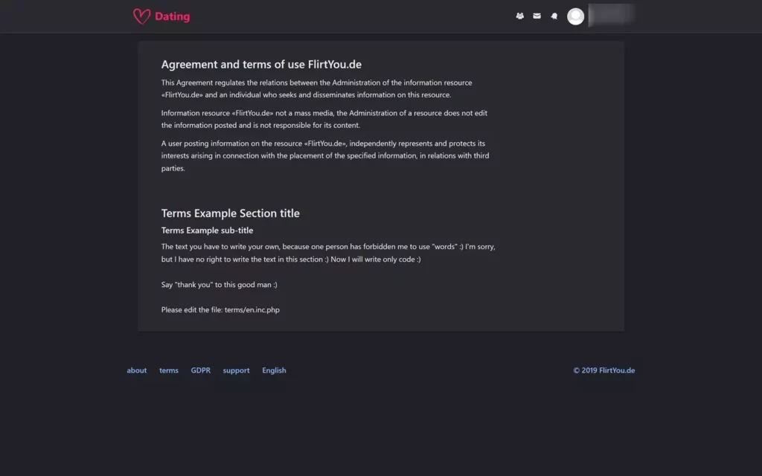Click the "Dating" brand text
The image size is (762, 476).
(x=172, y=16)
